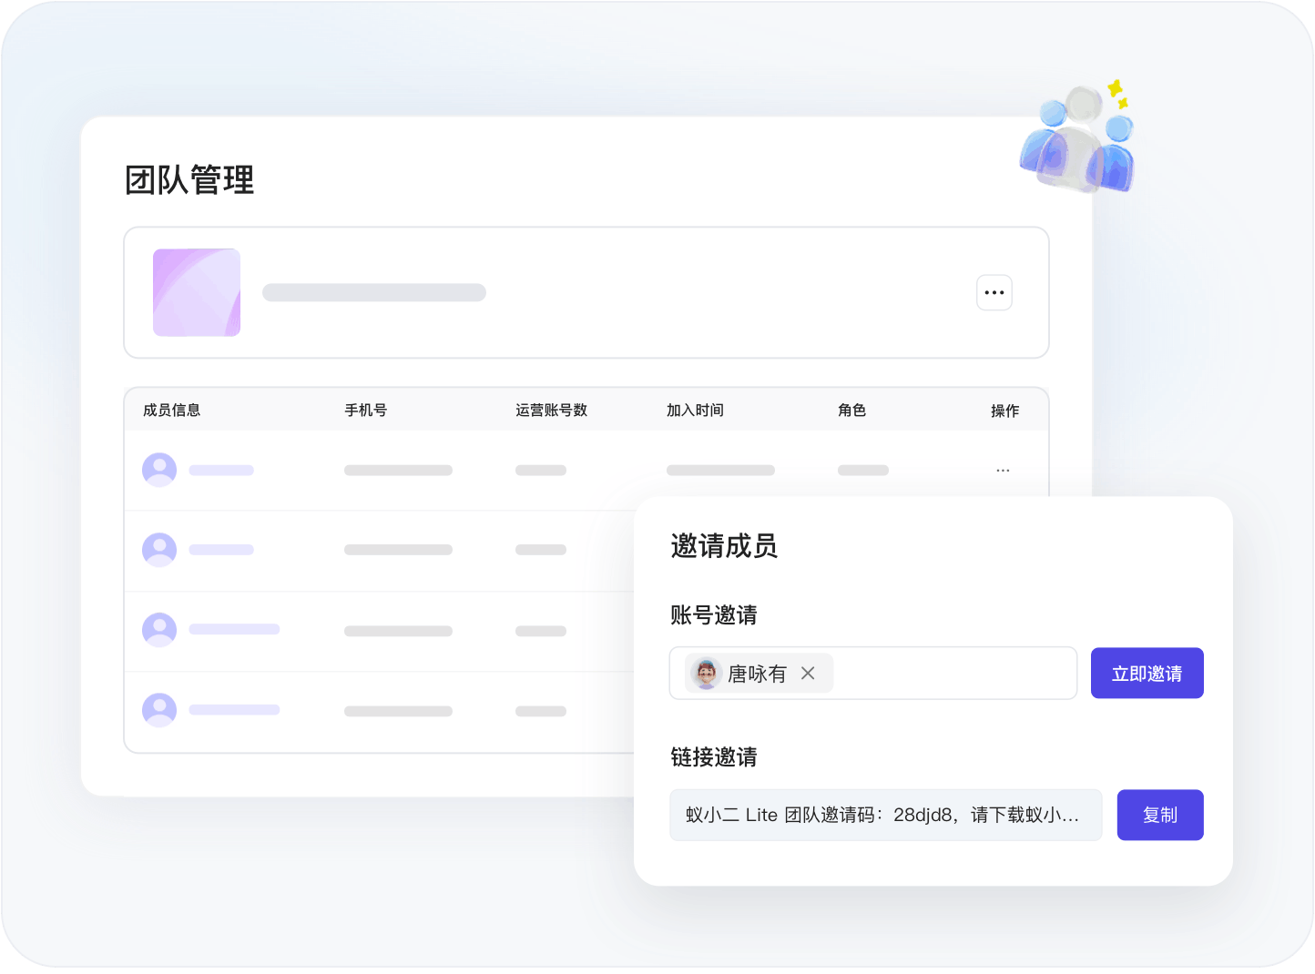The height and width of the screenshot is (974, 1315).
Task: Remove 唐咏有 from the invite field
Action: (x=808, y=674)
